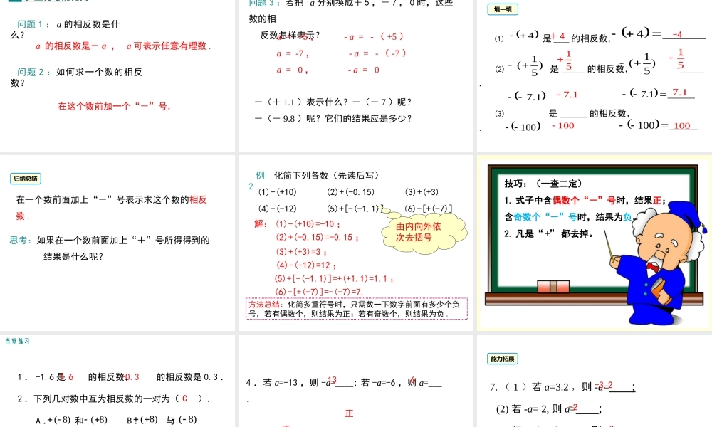
Task: Click exercise item (2)+(-0.15)
Action: click(350, 192)
